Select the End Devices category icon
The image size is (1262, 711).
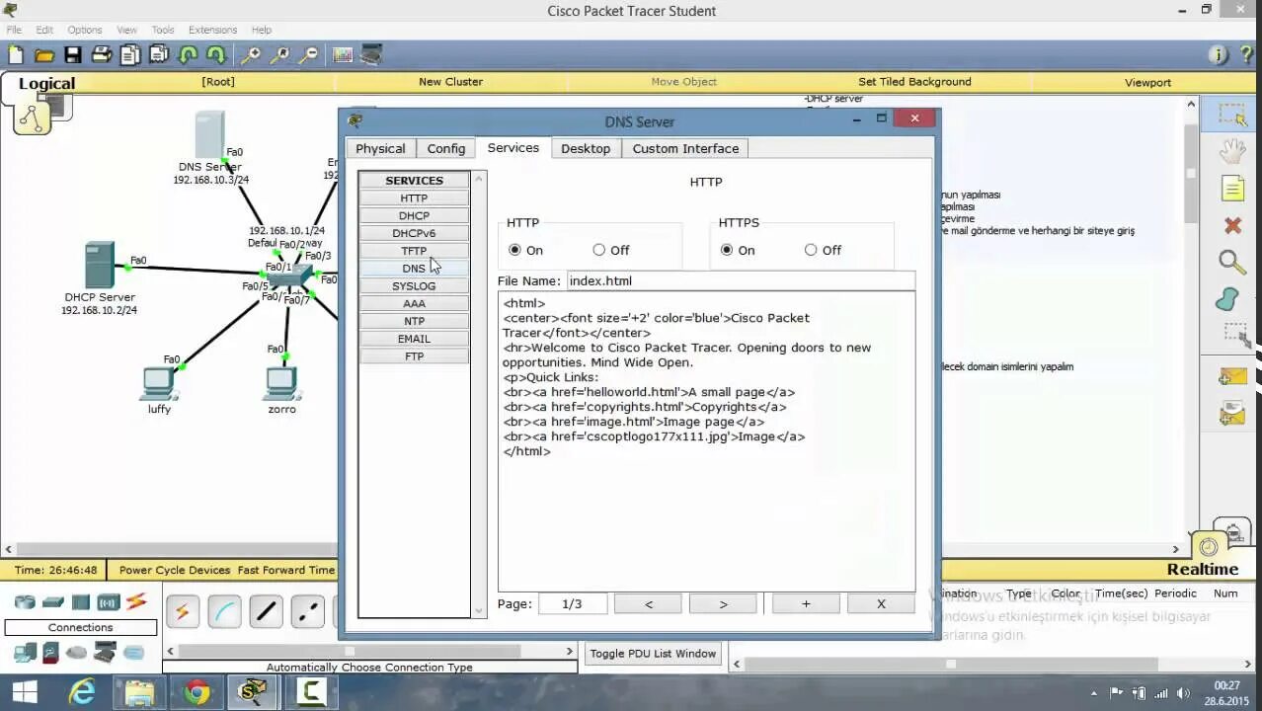(x=25, y=653)
